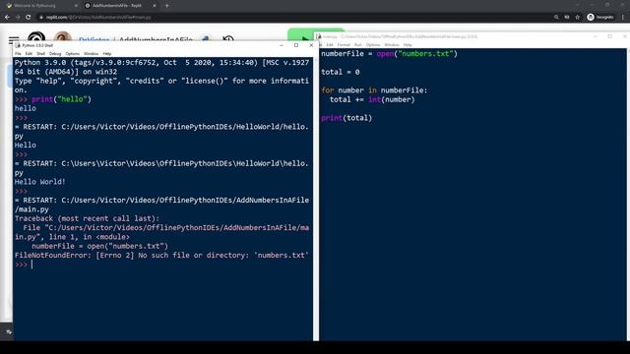
Task: Close the Python Shell window
Action: click(x=311, y=45)
